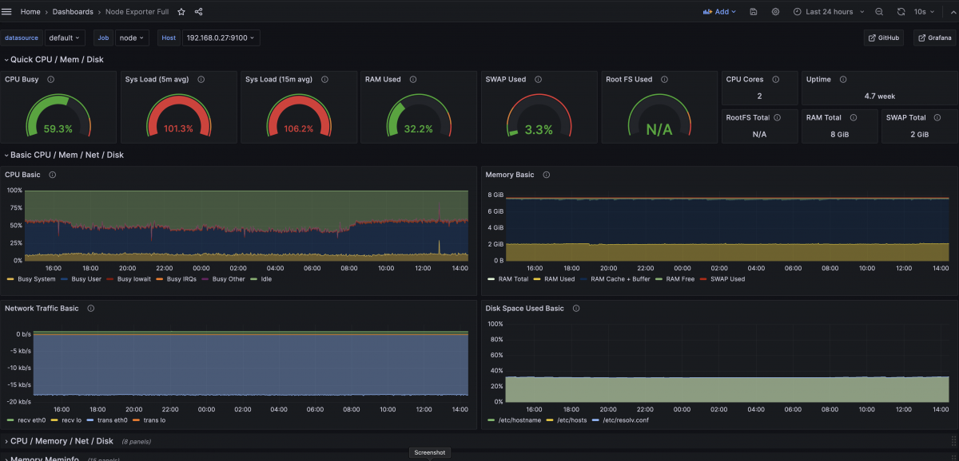
Task: Save the dashboard with the disk icon
Action: 754,12
